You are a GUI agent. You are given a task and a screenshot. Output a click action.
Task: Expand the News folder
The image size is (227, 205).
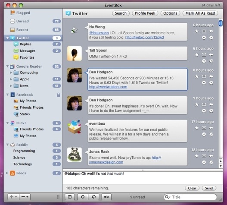11,86
